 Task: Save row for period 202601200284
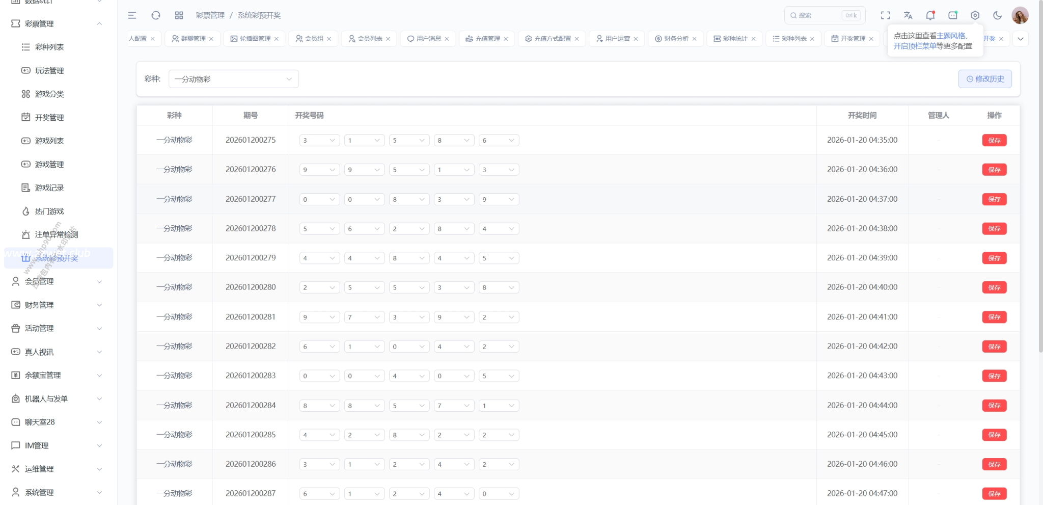coord(994,406)
